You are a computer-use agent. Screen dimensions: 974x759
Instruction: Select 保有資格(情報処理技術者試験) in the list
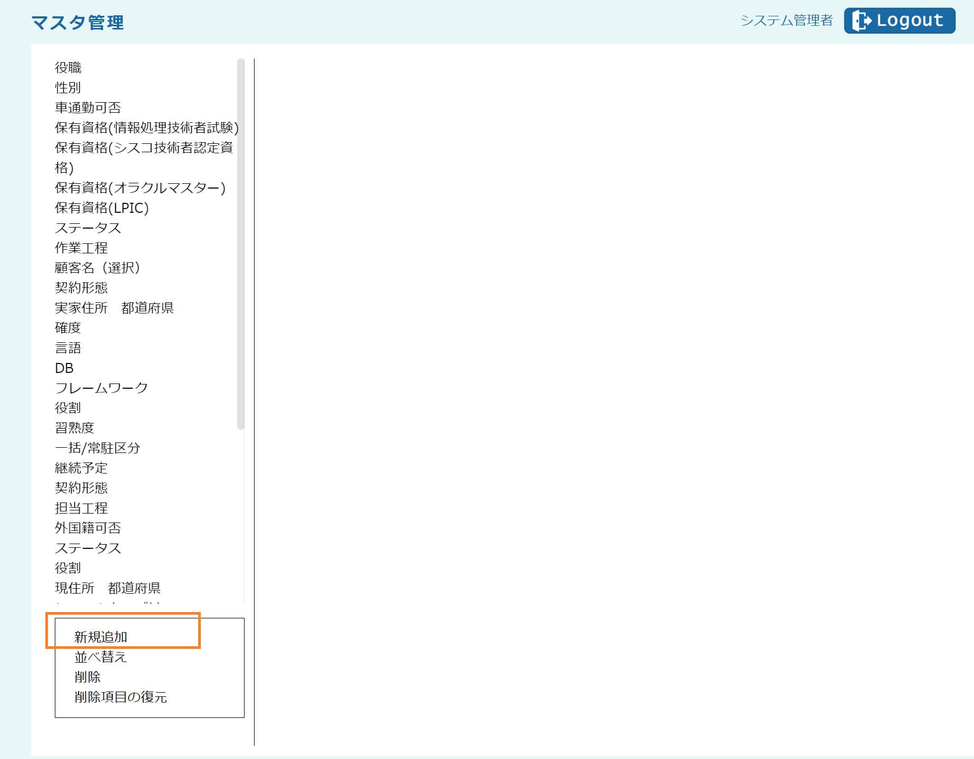(147, 127)
